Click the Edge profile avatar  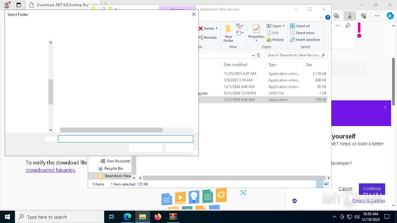(x=7, y=5)
